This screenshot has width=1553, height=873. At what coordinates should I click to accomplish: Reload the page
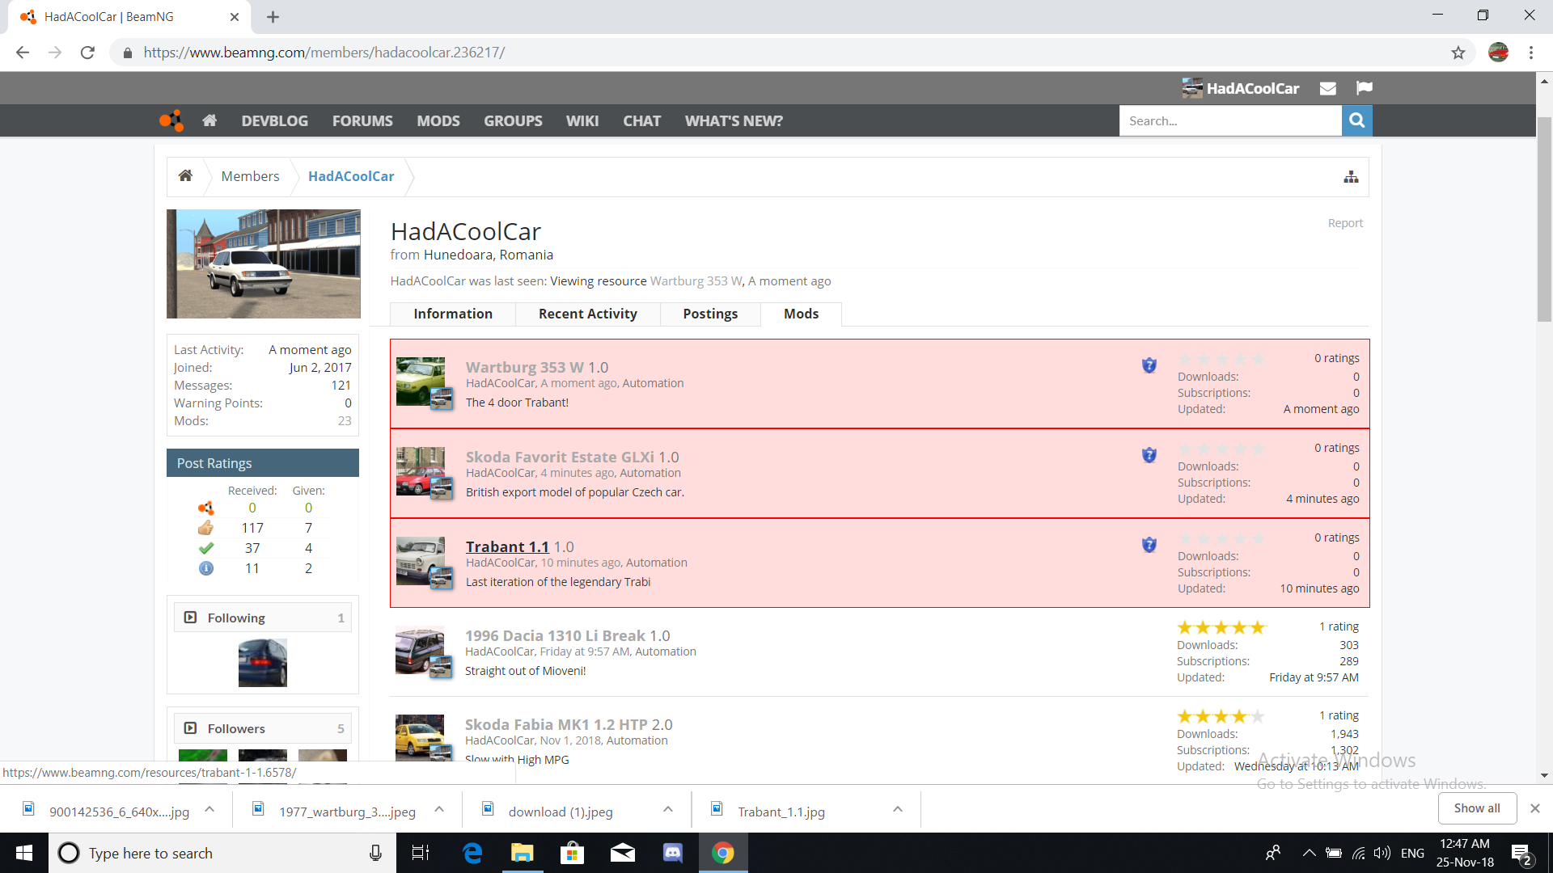[87, 53]
